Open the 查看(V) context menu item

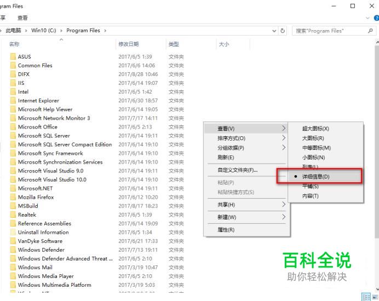click(246, 129)
